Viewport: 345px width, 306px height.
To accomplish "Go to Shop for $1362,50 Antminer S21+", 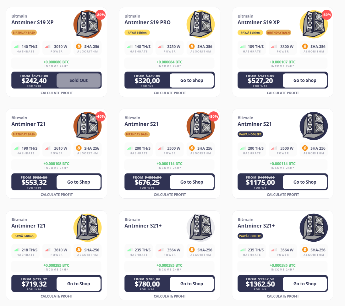I will pos(305,284).
